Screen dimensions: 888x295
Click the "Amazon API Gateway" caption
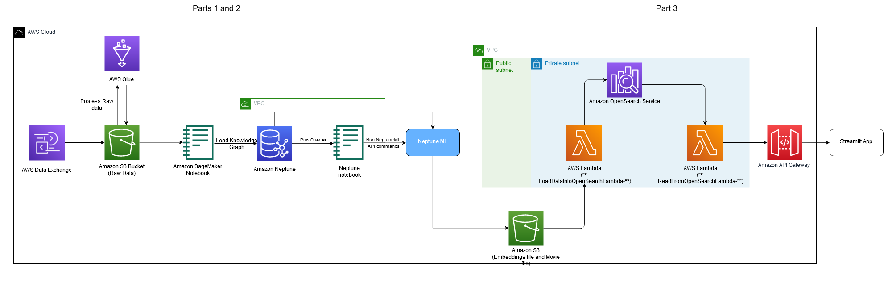[784, 165]
